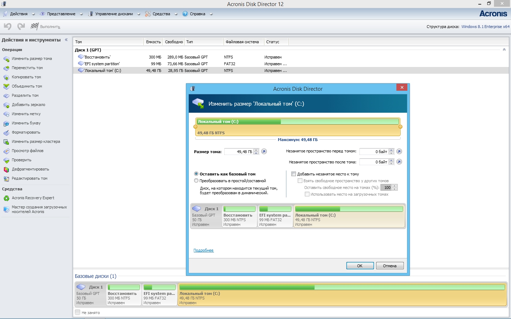Viewport: 511px width, 319px height.
Task: Open the Средства menu dropdown arrow
Action: point(176,14)
